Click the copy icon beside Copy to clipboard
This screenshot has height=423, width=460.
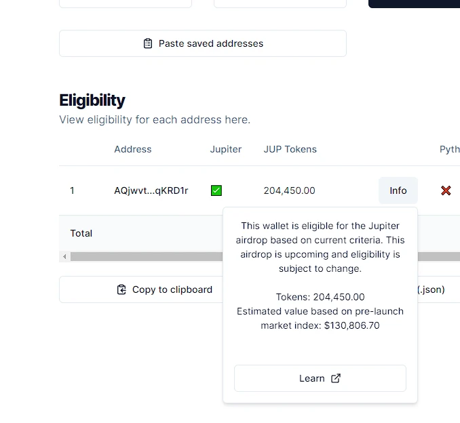[121, 289]
